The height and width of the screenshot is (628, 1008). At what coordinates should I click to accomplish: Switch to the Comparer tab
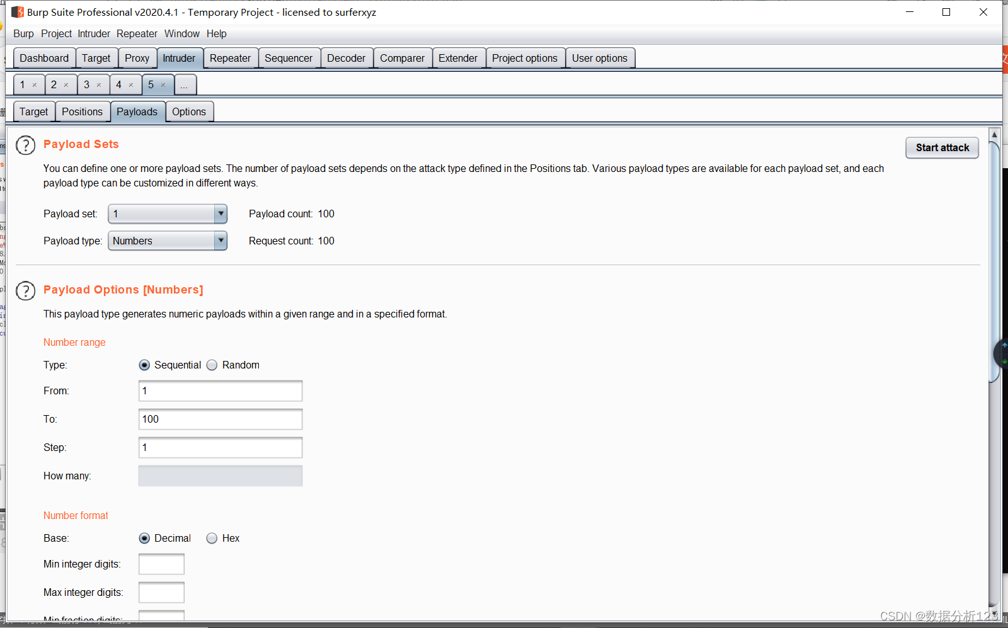402,58
